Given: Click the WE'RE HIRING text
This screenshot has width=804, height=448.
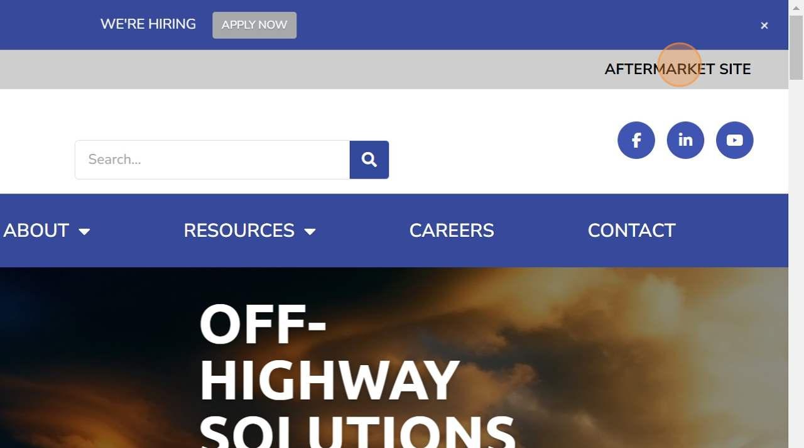Looking at the screenshot, I should [148, 24].
